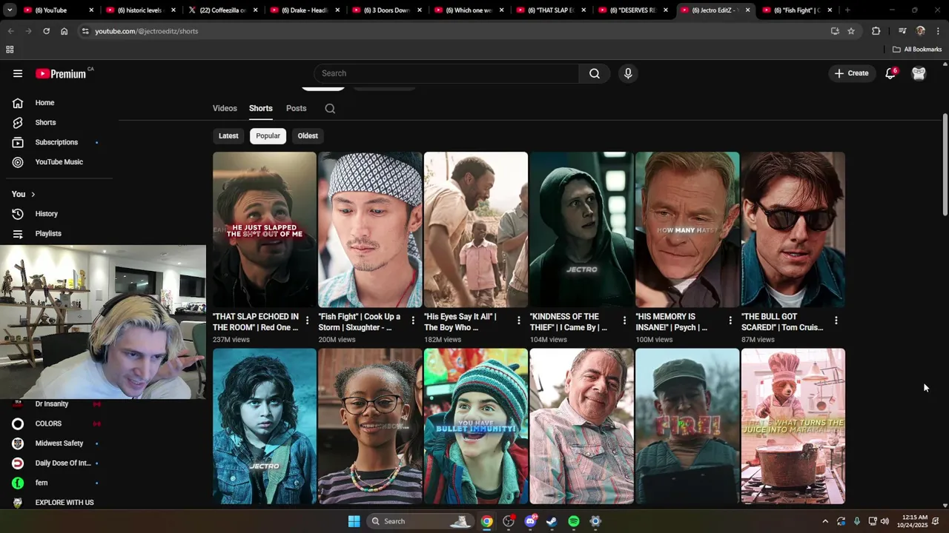Open a new browser tab

pos(847,10)
